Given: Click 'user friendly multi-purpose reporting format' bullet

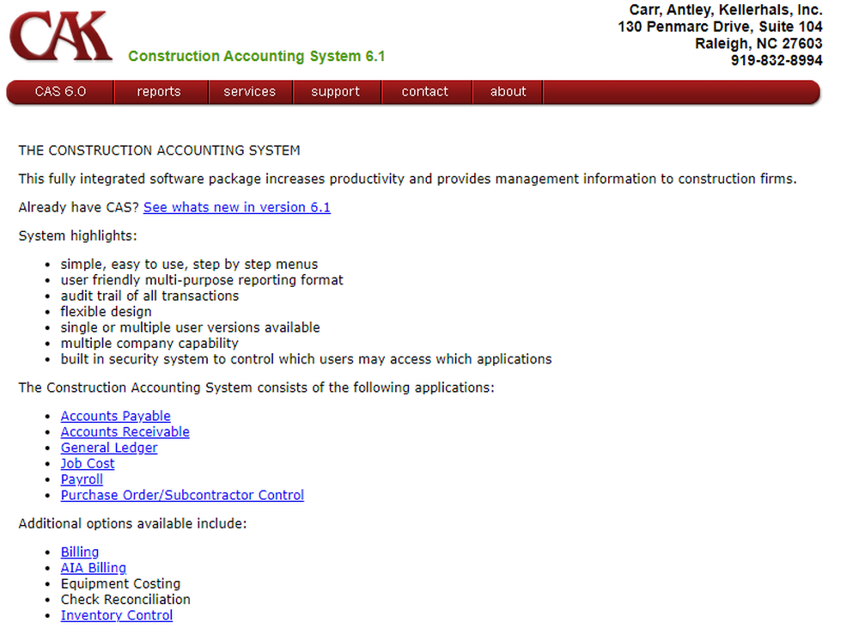Looking at the screenshot, I should pos(202,280).
